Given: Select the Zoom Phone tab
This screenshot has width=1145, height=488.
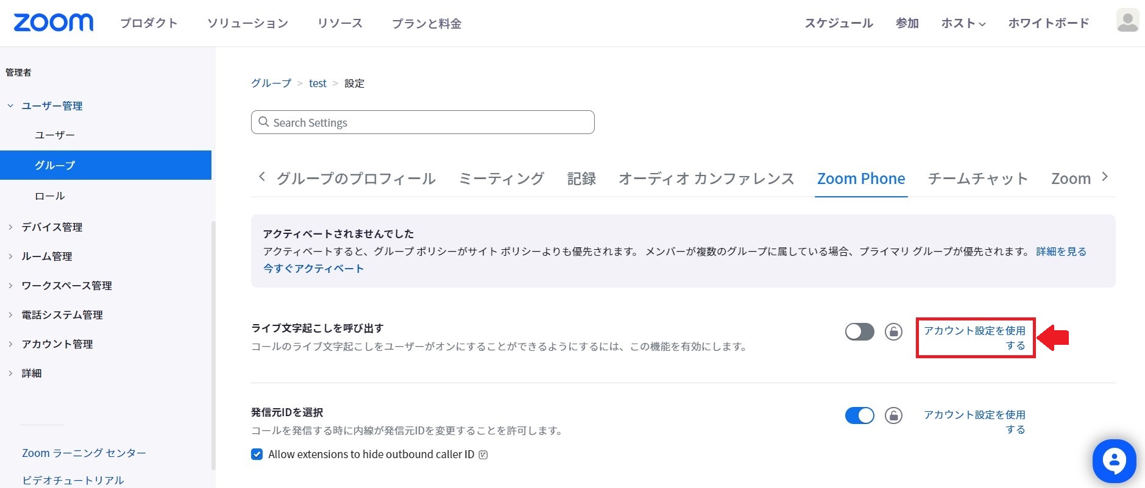Looking at the screenshot, I should pos(861,179).
